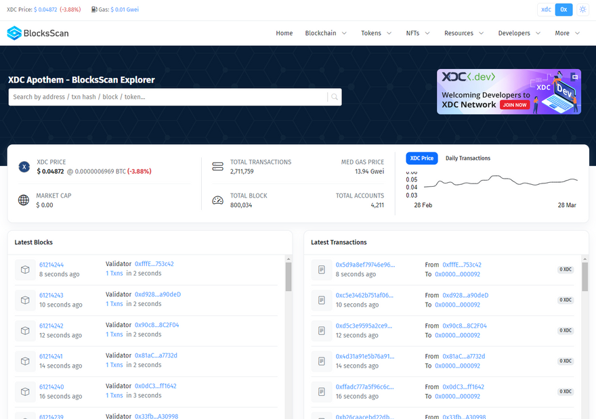Click the Latest Blocks scrollbar
The image size is (596, 419).
tap(288, 276)
